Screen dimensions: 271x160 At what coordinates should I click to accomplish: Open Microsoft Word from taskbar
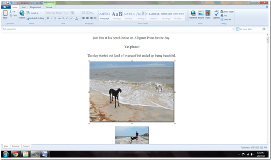45,154
